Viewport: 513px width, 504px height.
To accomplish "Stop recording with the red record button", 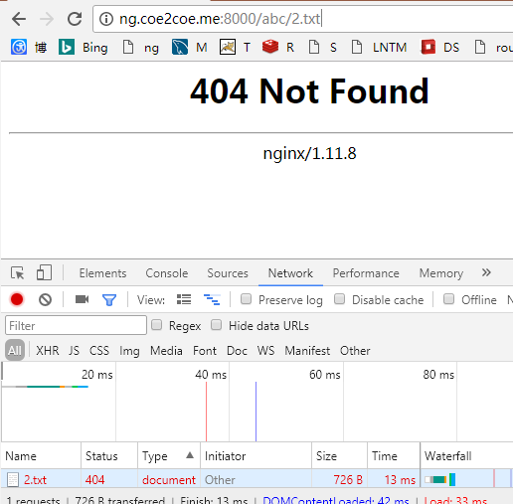I will (x=17, y=299).
